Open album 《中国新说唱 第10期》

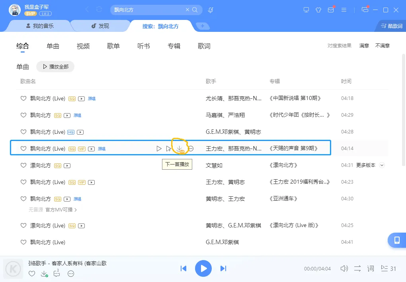(295, 98)
